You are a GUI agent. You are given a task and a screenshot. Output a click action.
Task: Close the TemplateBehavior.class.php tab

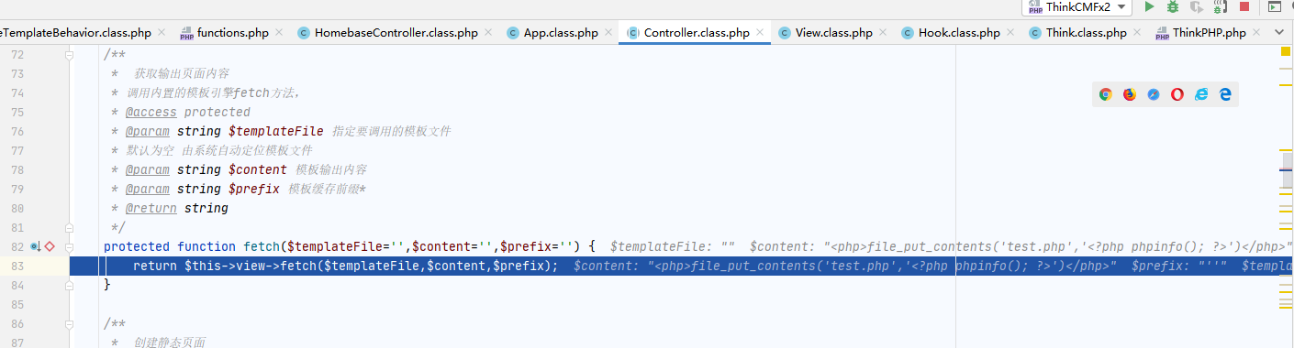(x=162, y=33)
